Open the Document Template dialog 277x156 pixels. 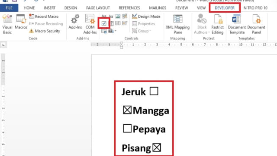click(x=237, y=24)
